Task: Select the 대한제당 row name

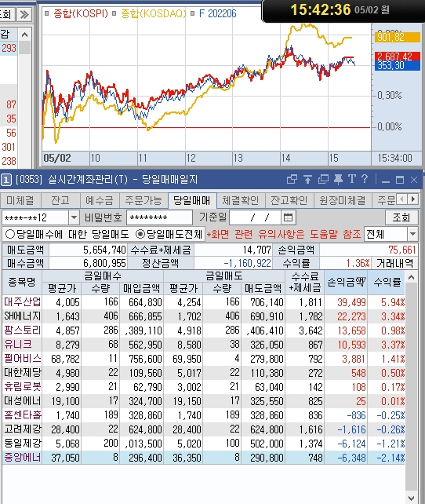Action: click(22, 373)
